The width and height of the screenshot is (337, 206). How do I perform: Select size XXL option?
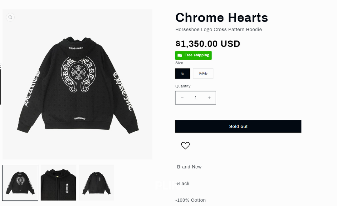point(203,73)
